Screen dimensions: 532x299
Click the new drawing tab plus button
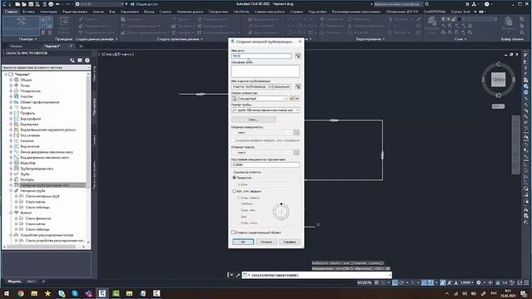(81, 47)
